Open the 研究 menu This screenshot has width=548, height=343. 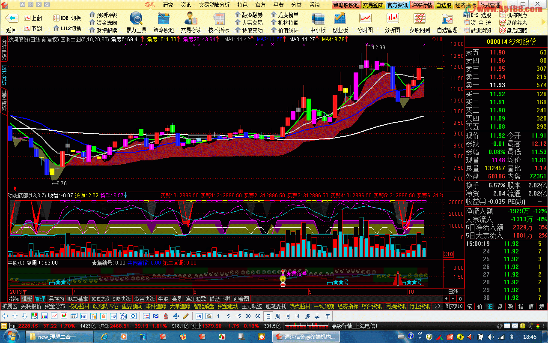(x=168, y=5)
